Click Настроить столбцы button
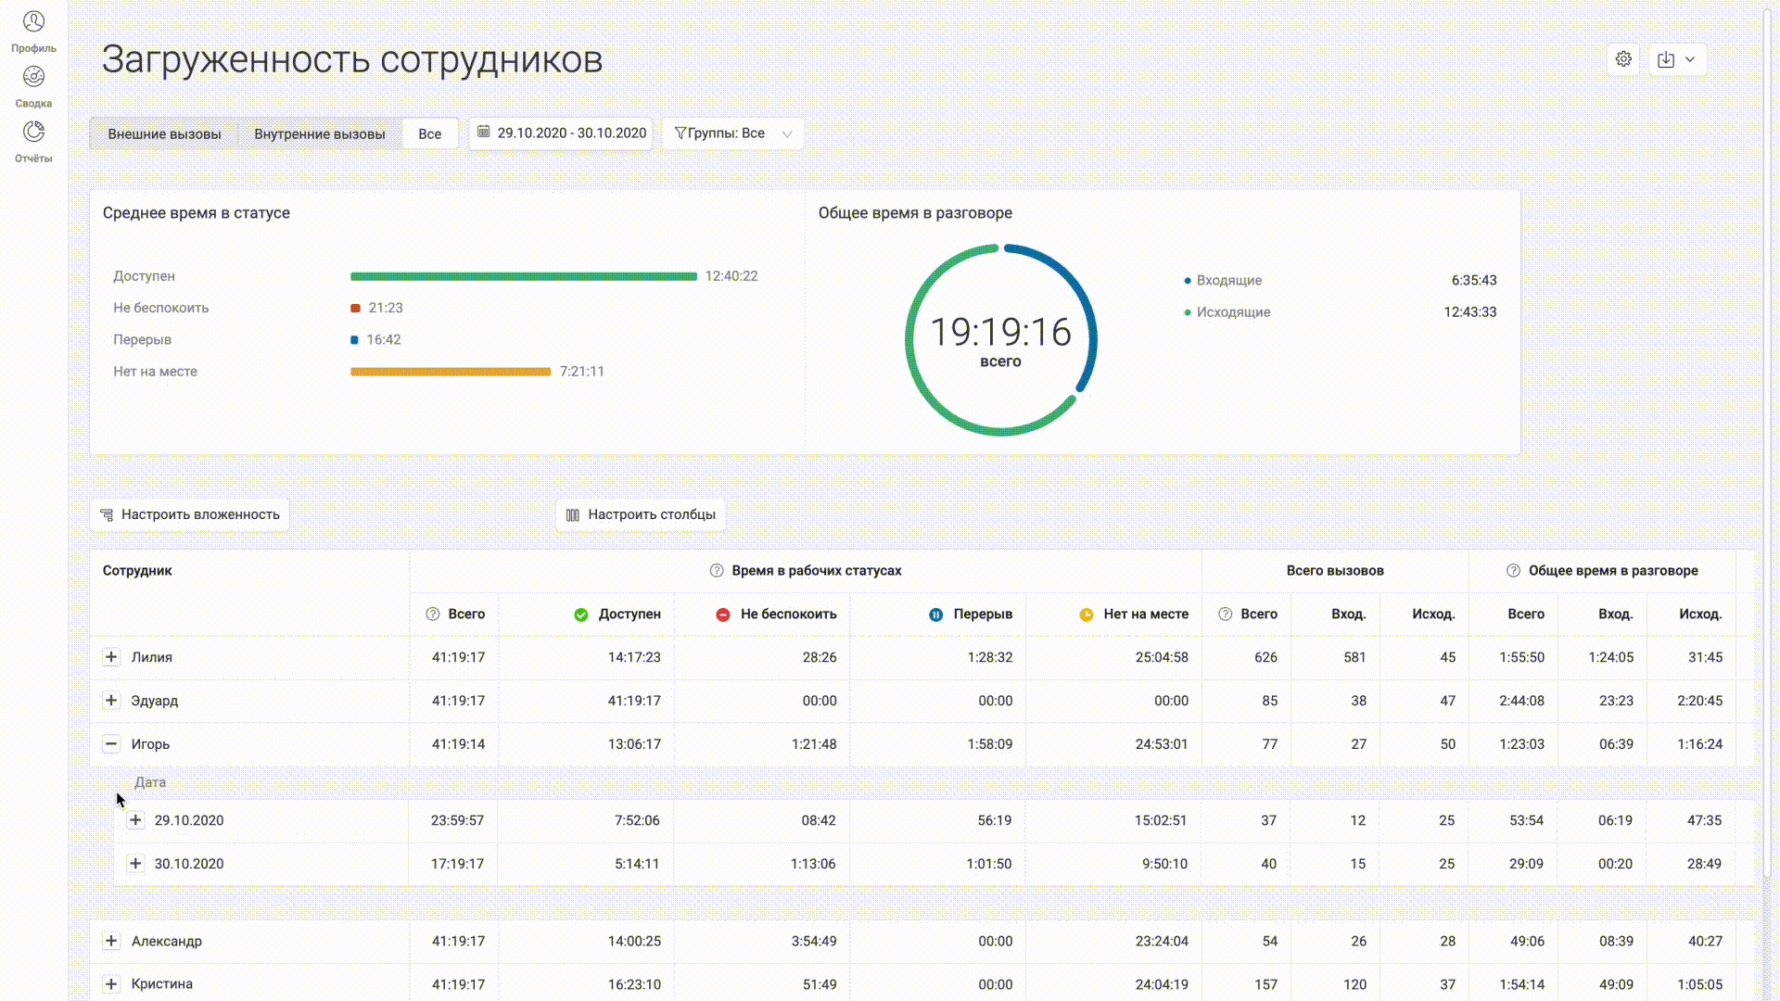This screenshot has width=1780, height=1001. click(x=641, y=514)
